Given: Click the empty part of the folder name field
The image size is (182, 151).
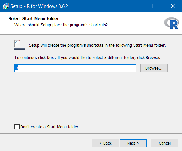Looking at the screenshot, I should (77, 68).
